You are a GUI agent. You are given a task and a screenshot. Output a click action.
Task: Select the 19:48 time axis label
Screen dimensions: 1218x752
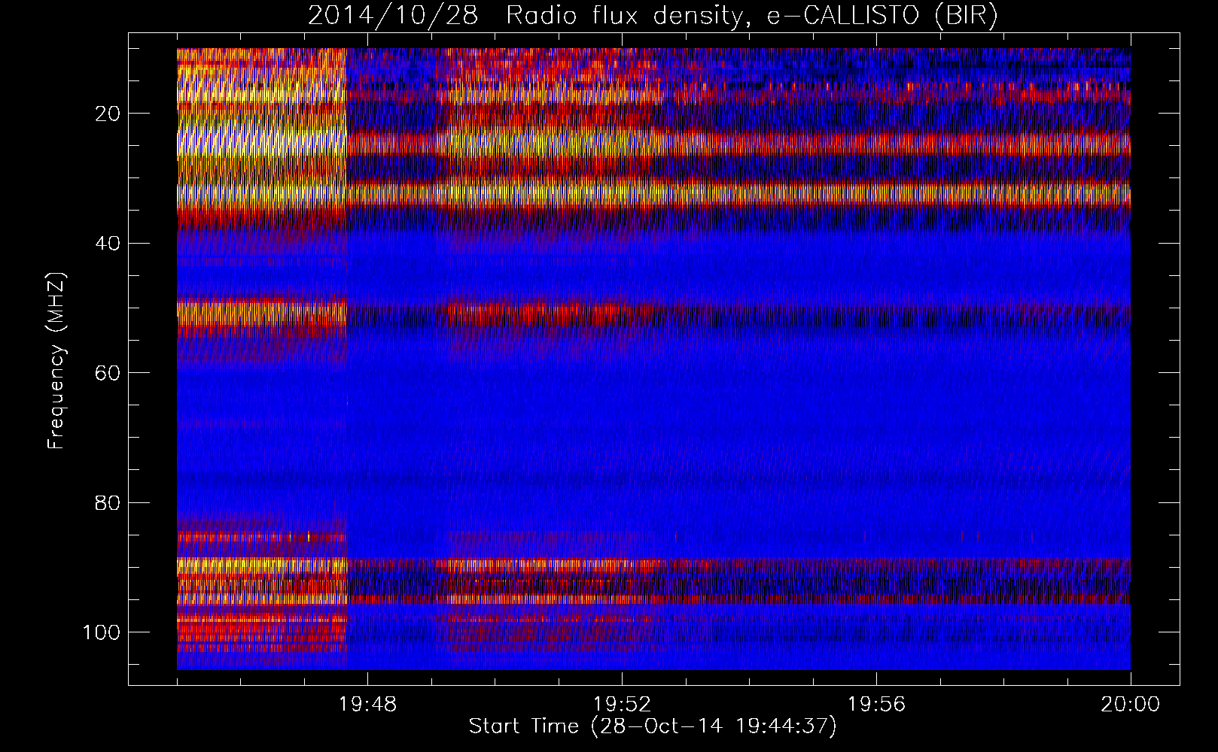[x=367, y=705]
